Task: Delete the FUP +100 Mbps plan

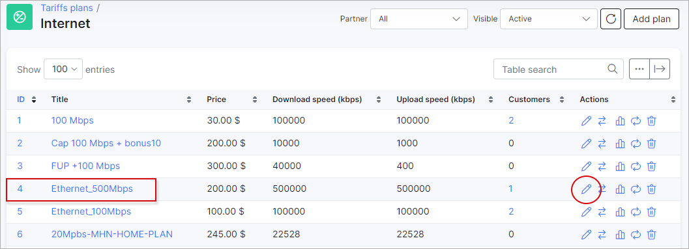Action: [x=652, y=166]
